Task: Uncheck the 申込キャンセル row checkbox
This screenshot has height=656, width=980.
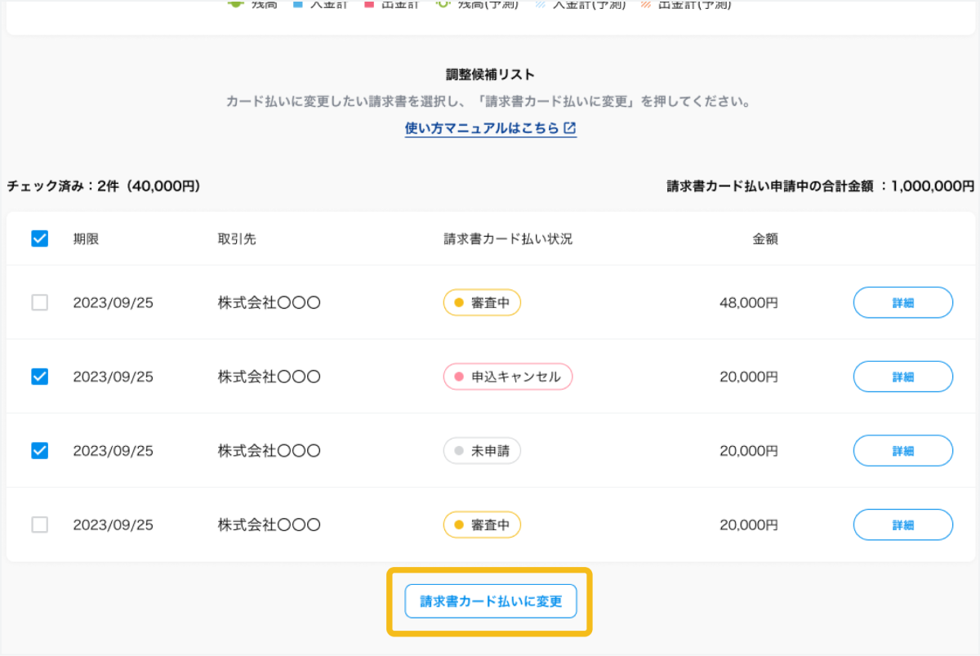Action: (x=39, y=377)
